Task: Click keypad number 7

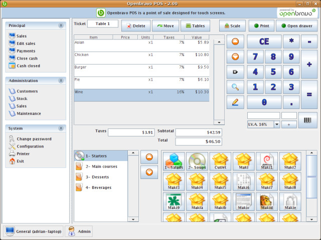Action: (255, 56)
